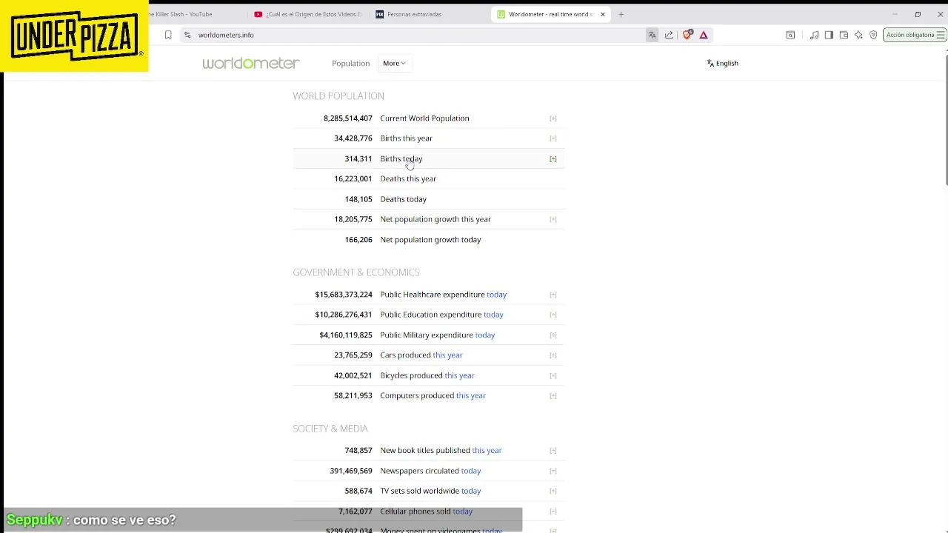
Task: Expand details for New book titles published
Action: click(553, 450)
